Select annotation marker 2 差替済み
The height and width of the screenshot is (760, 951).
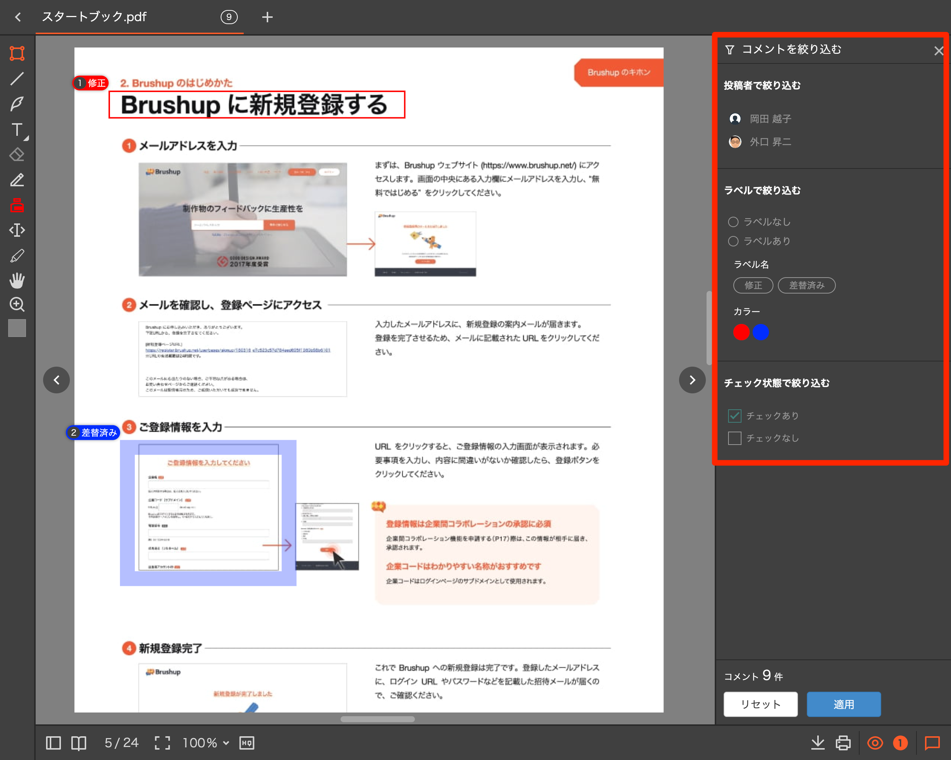click(93, 433)
